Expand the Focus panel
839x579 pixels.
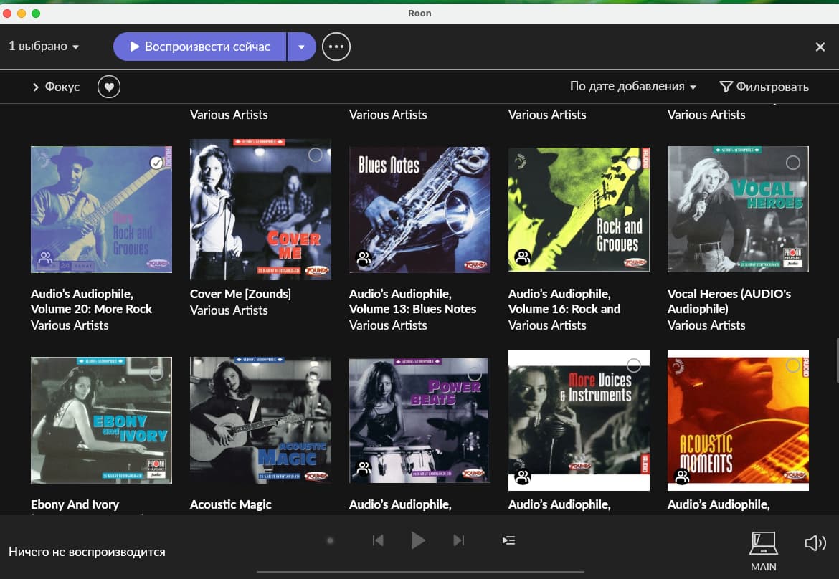pyautogui.click(x=56, y=87)
